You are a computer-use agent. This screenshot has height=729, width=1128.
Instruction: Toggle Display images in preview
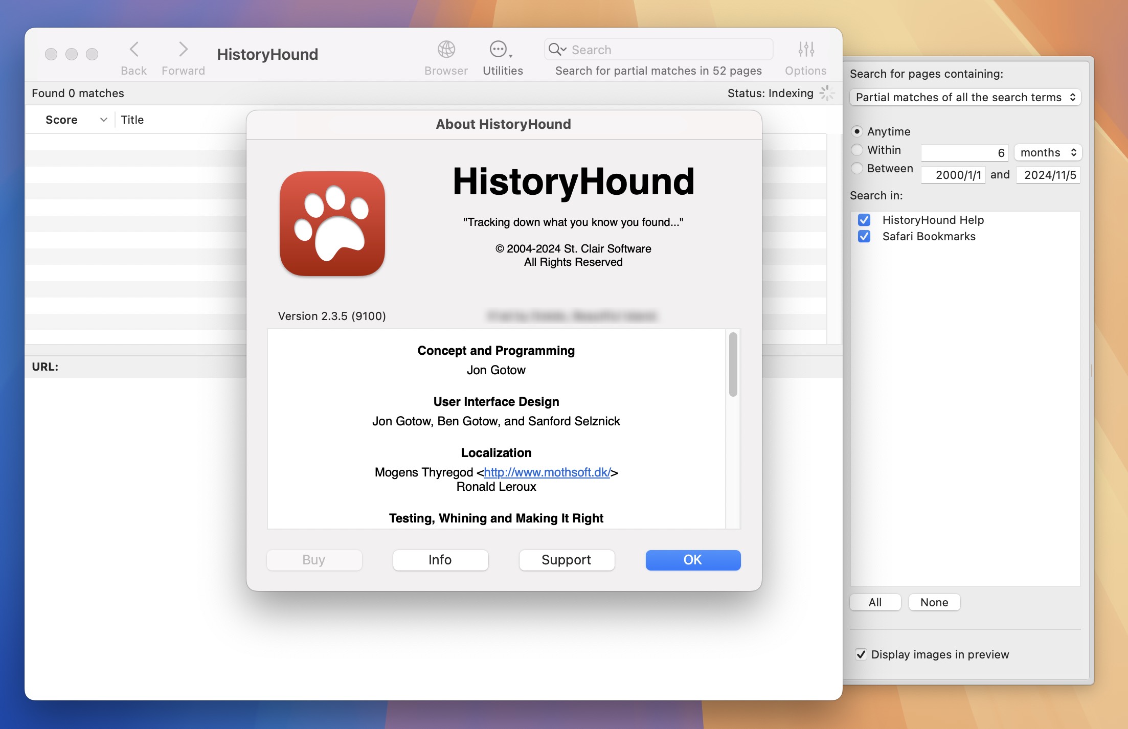(x=861, y=654)
